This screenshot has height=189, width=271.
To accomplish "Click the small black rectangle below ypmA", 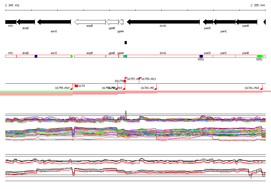I will point(126,43).
